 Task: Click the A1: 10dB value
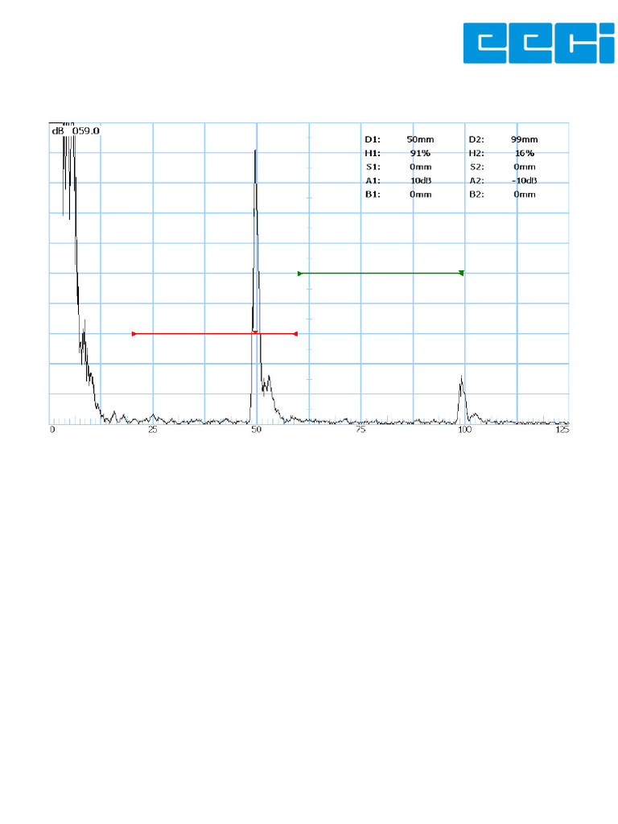pos(420,180)
